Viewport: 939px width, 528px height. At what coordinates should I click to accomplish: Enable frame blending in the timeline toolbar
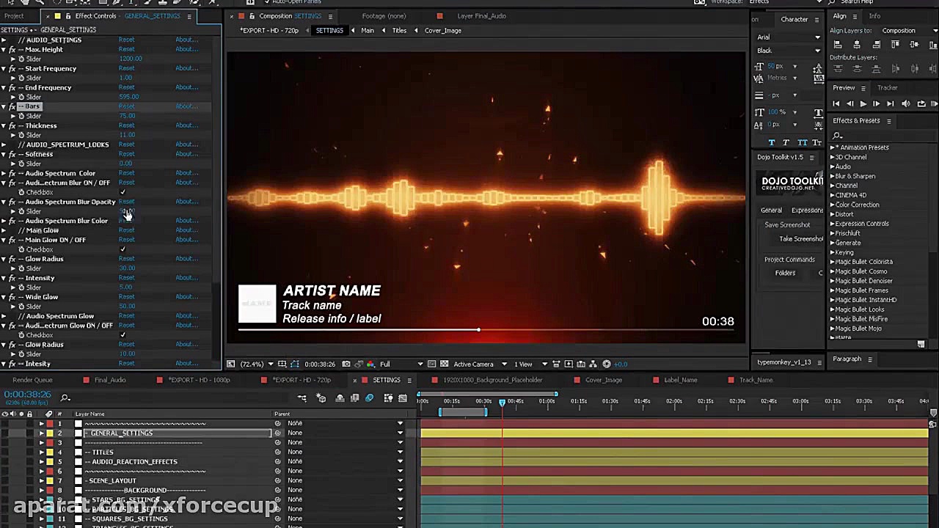click(x=356, y=398)
